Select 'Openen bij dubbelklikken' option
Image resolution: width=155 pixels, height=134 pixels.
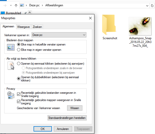pyautogui.click(x=48, y=79)
